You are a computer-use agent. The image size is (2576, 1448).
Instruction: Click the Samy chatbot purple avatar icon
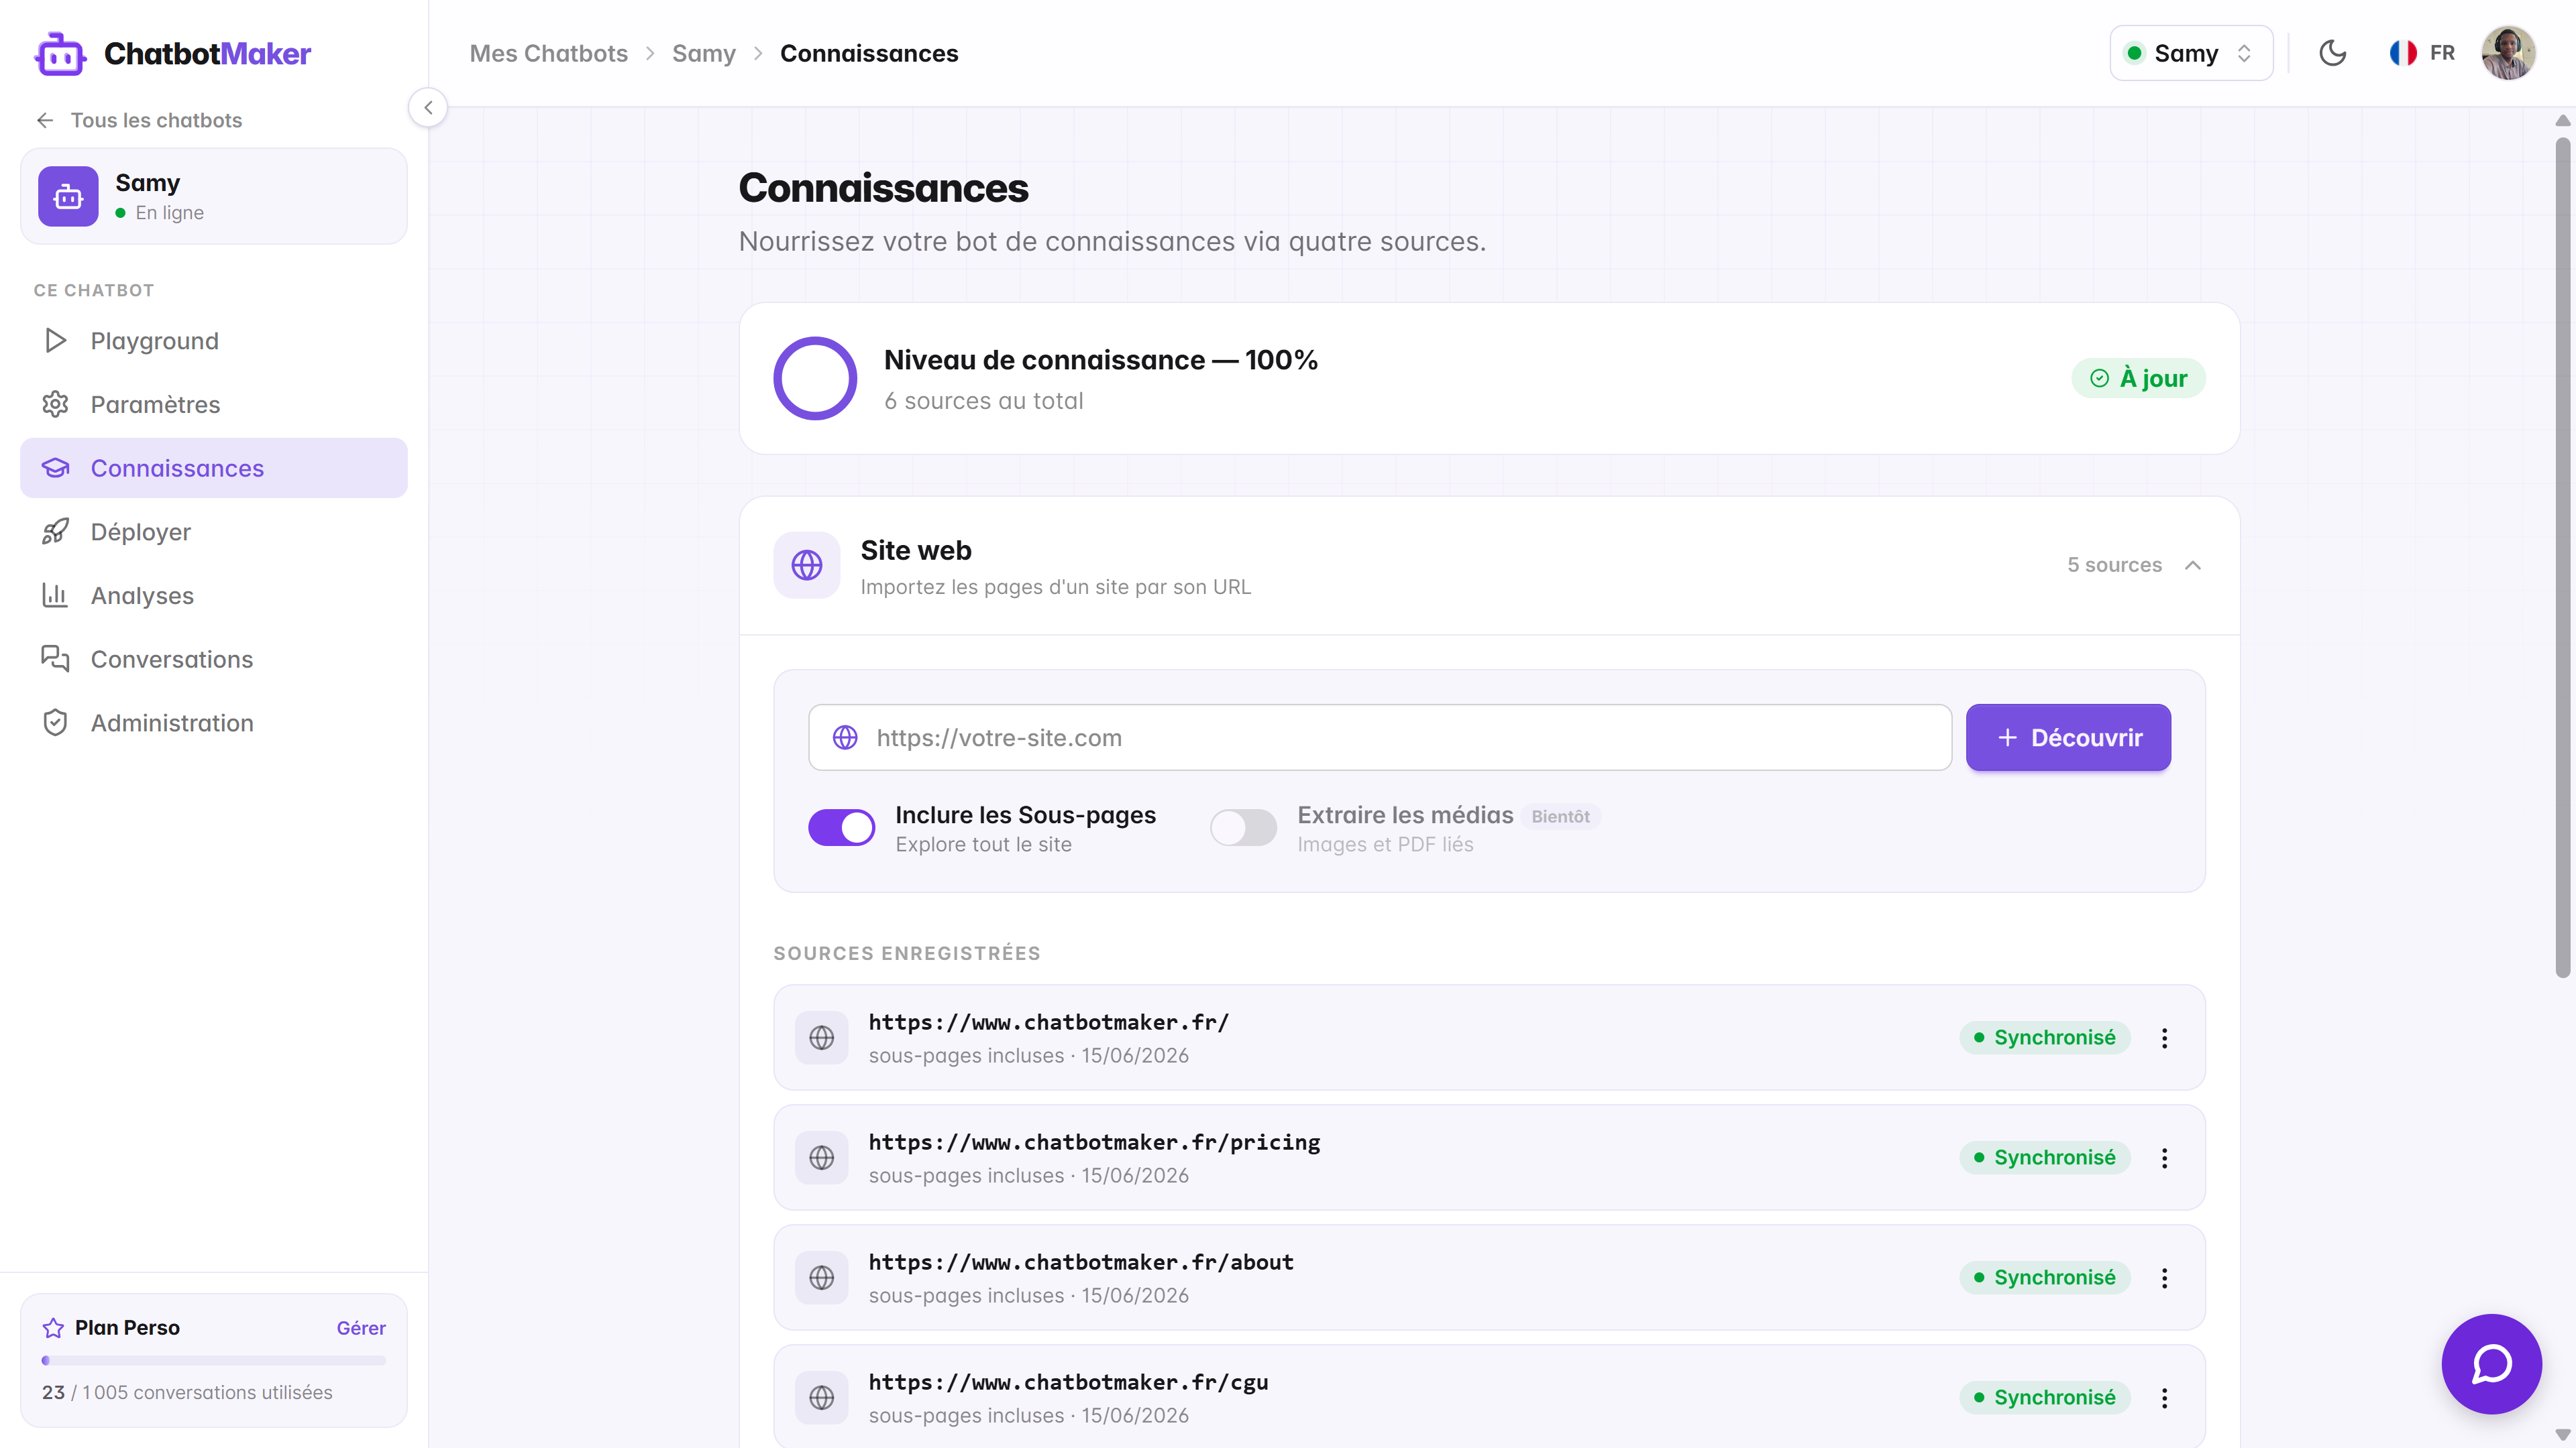[68, 196]
